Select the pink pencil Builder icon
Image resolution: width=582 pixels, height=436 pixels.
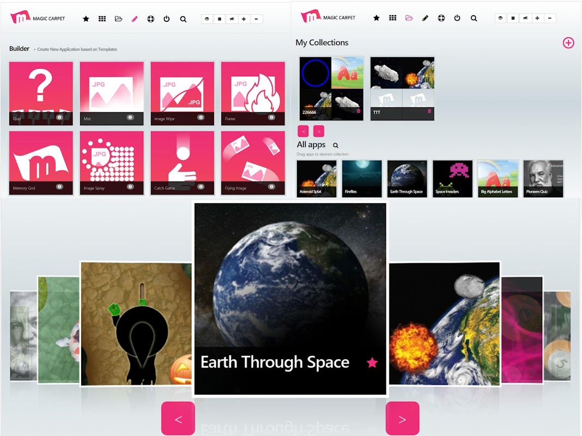135,19
